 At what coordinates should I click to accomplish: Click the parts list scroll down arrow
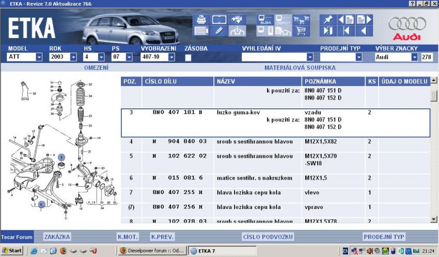(434, 219)
